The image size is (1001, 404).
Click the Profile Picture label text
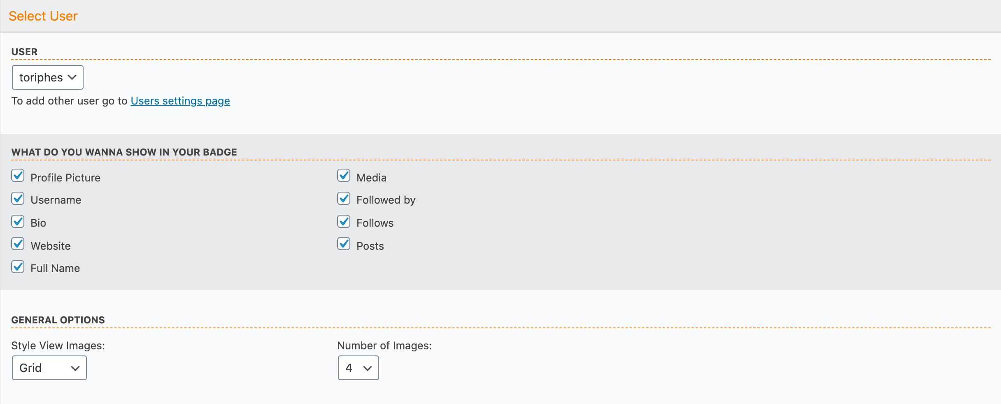(65, 178)
